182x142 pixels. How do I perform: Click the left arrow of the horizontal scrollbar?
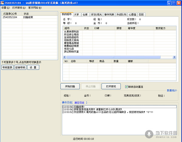(x=65, y=57)
